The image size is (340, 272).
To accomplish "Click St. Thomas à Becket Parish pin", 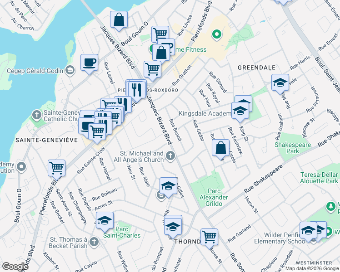I will pos(94,242).
